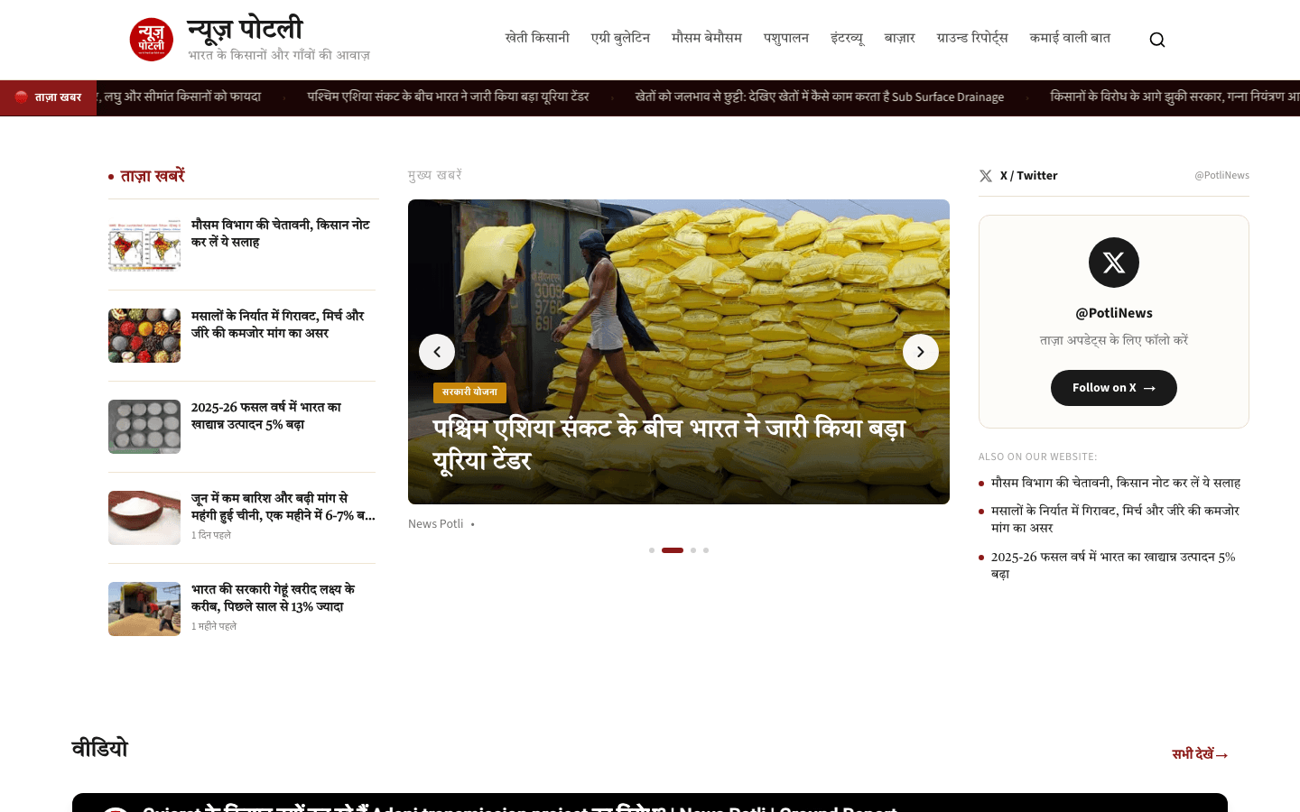Open weather map thumbnail for मौसम विभाग news
The width and height of the screenshot is (1300, 812).
click(144, 245)
